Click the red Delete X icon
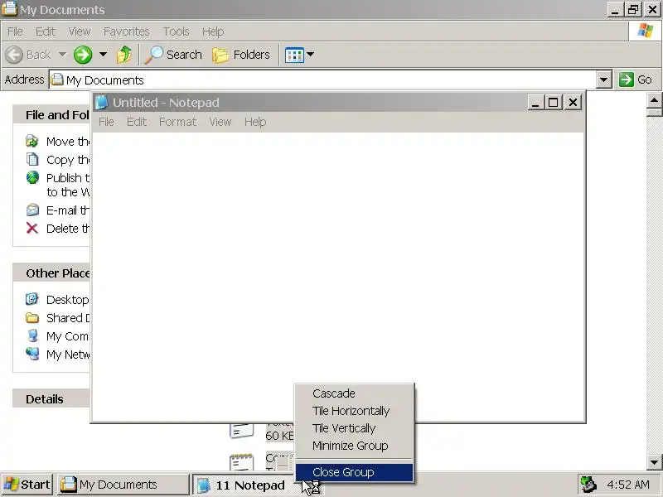 [32, 229]
